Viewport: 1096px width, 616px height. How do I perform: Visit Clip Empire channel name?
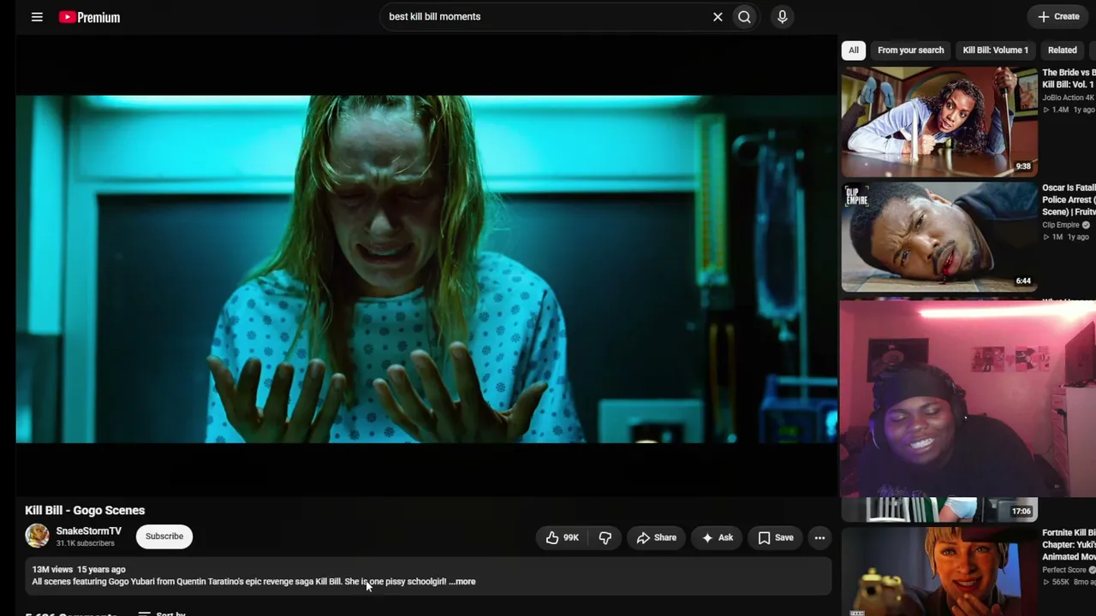coord(1061,225)
